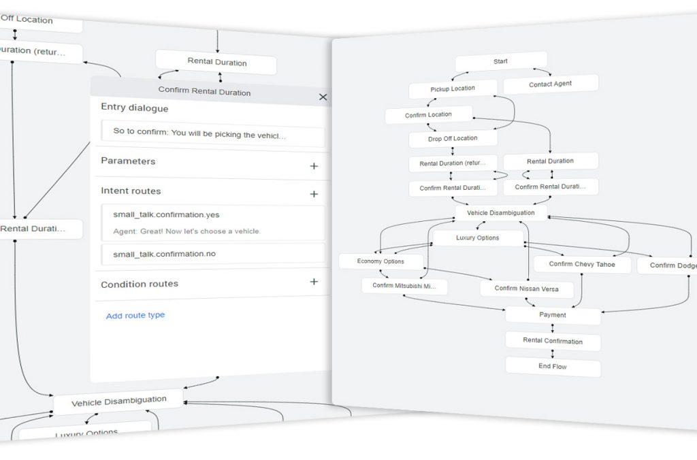Select the small_talk.confirmation.no intent route
This screenshot has width=697, height=460.
(212, 254)
